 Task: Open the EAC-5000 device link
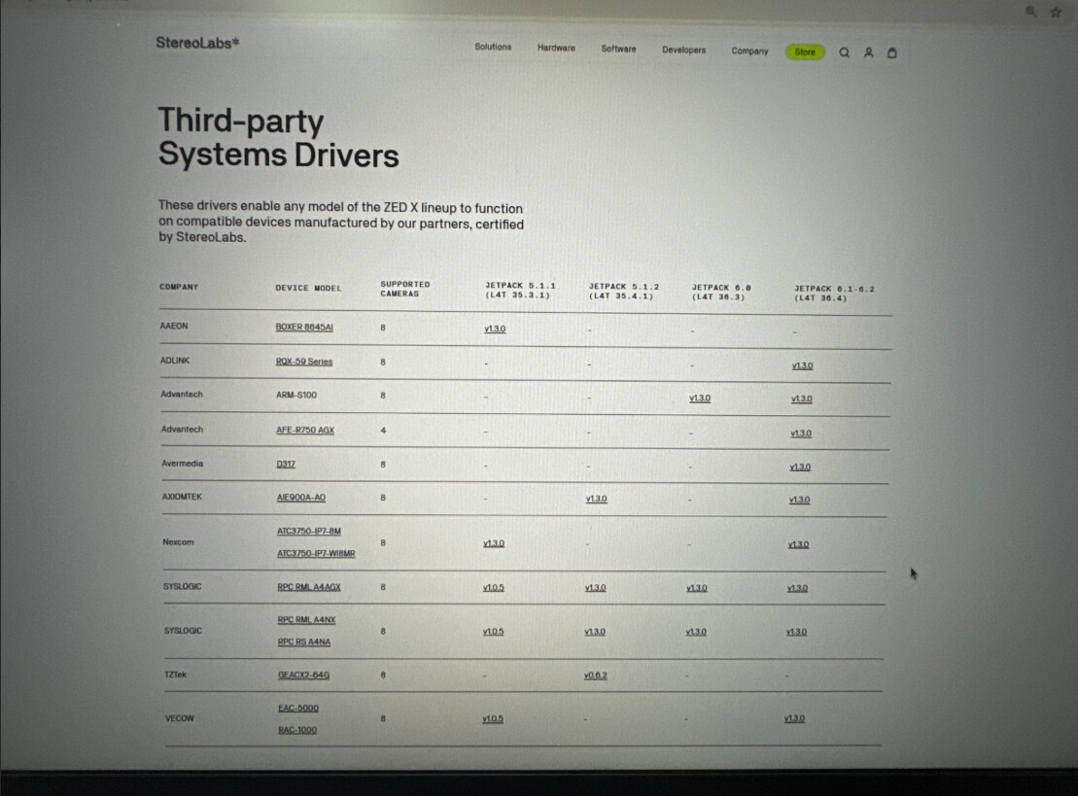(298, 709)
